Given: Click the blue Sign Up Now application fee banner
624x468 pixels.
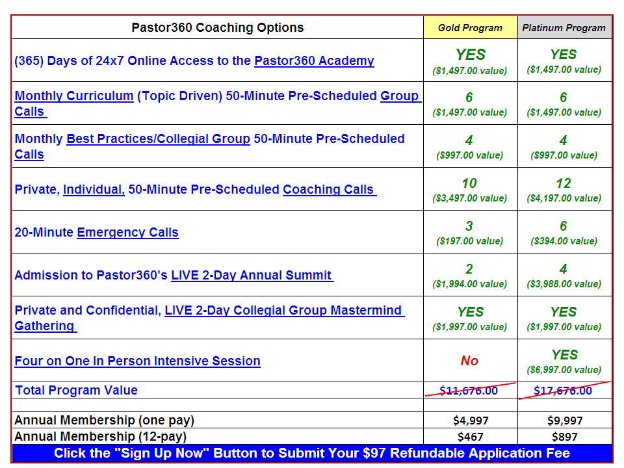Looking at the screenshot, I should click(312, 453).
